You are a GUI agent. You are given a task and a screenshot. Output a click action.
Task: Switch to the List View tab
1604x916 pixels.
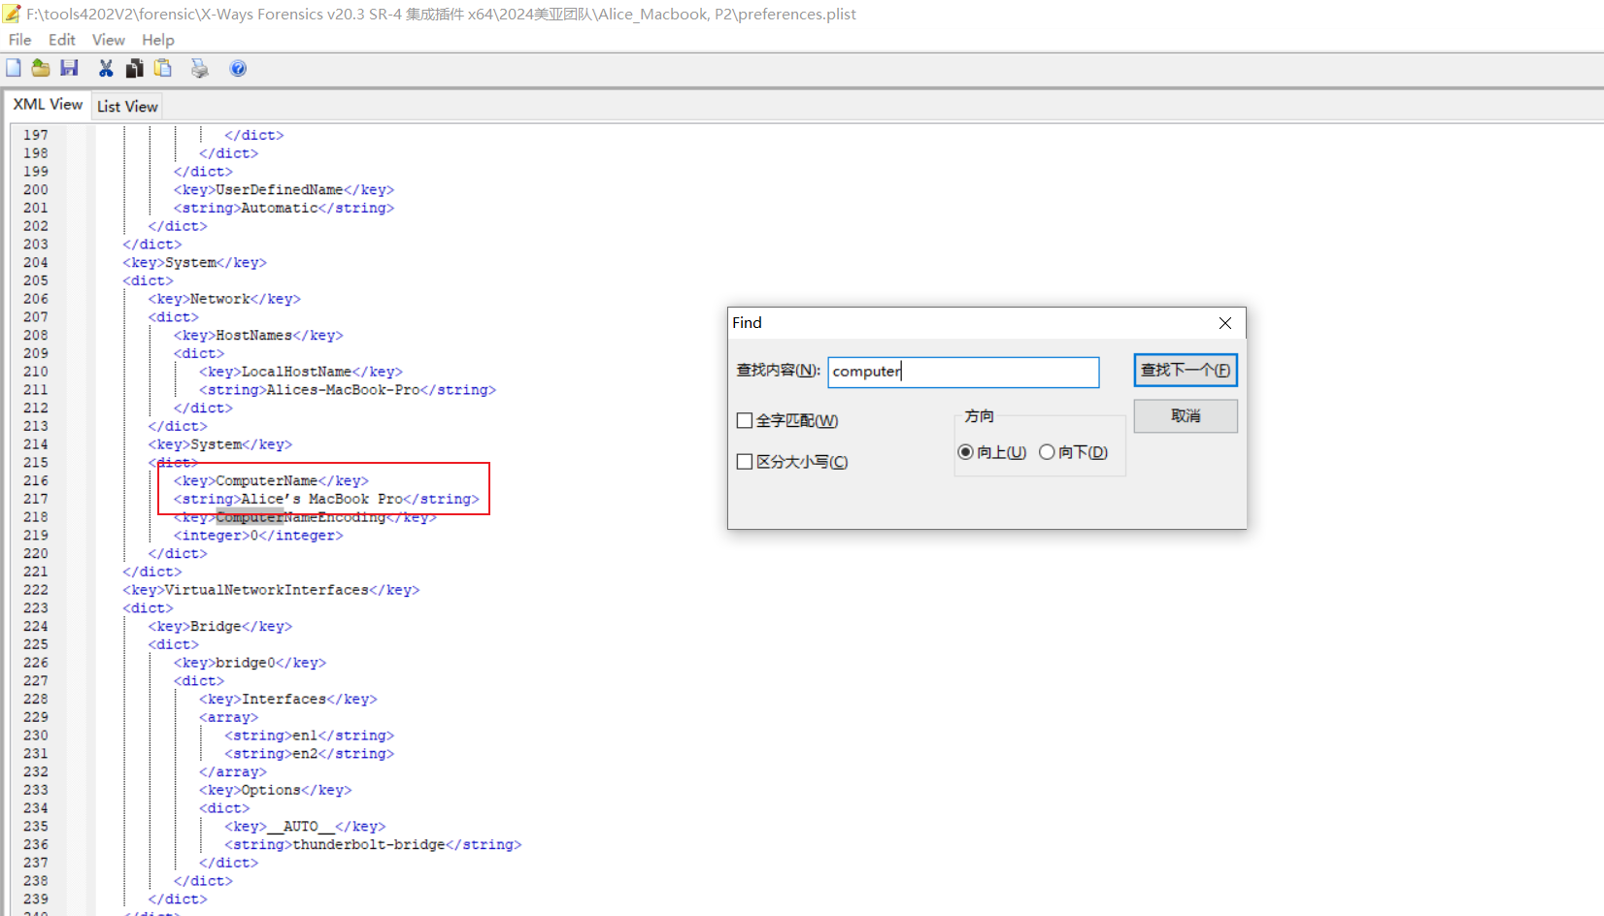(x=127, y=107)
